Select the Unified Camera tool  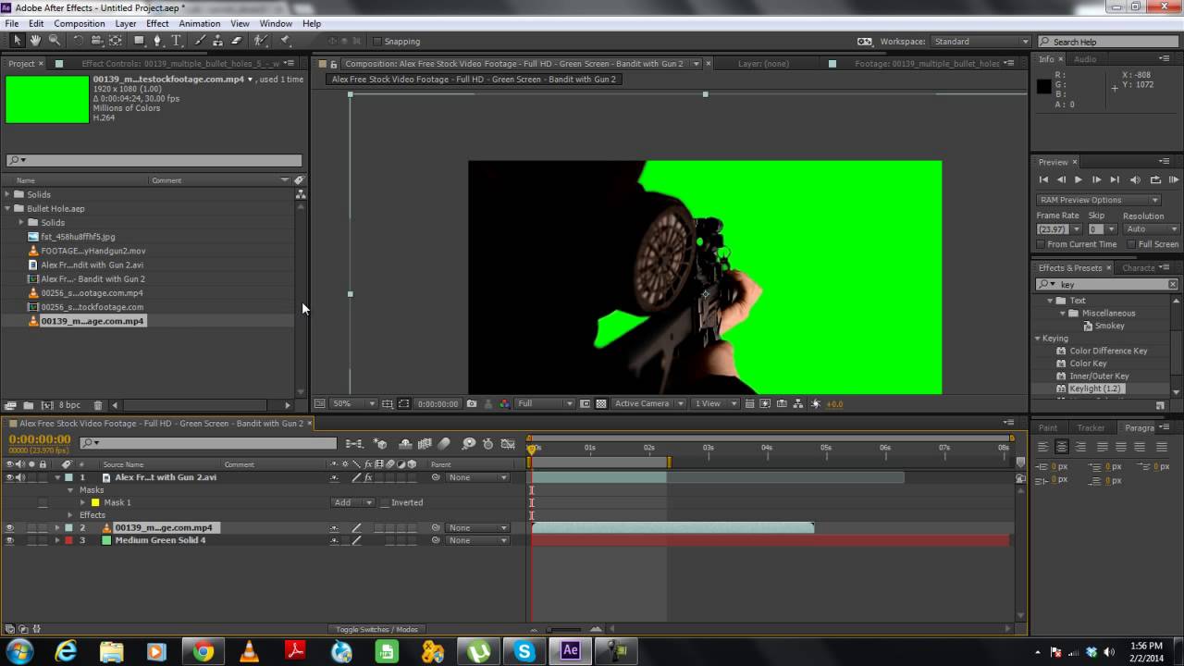pos(97,41)
